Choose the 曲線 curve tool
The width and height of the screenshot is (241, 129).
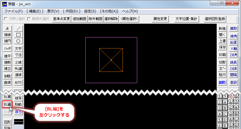pyautogui.click(x=7, y=83)
